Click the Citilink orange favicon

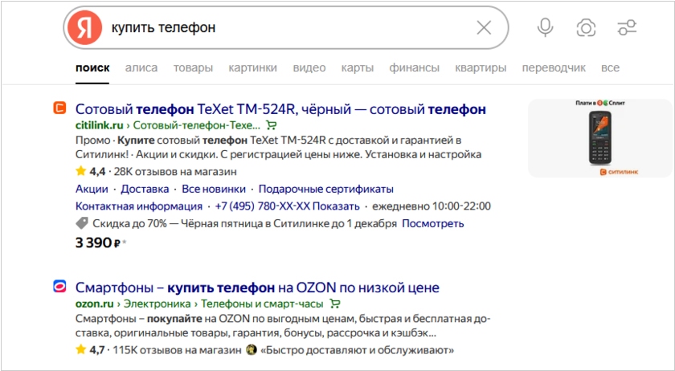click(x=59, y=108)
